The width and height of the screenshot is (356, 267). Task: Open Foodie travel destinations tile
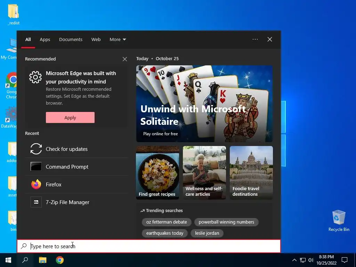pyautogui.click(x=251, y=173)
